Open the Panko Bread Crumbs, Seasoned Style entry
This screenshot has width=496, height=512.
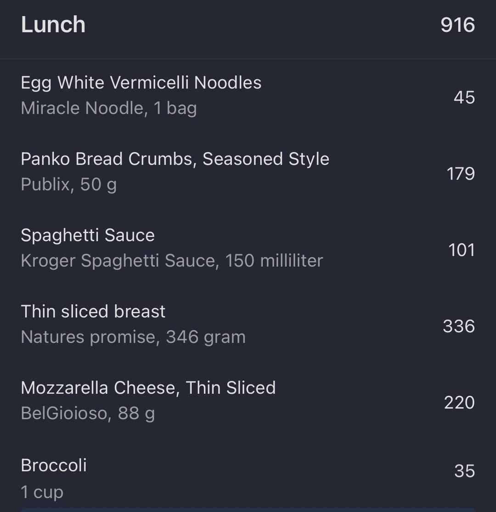(175, 159)
